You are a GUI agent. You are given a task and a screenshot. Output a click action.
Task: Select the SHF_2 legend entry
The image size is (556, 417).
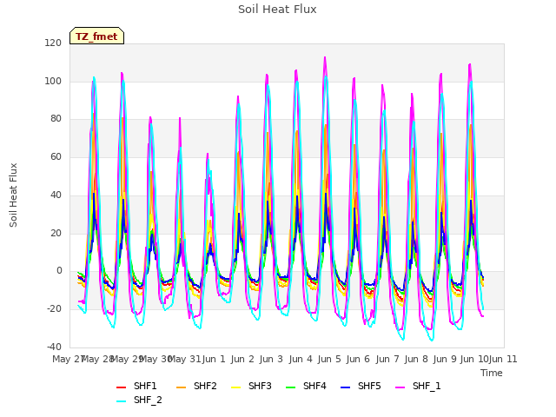pyautogui.click(x=139, y=400)
